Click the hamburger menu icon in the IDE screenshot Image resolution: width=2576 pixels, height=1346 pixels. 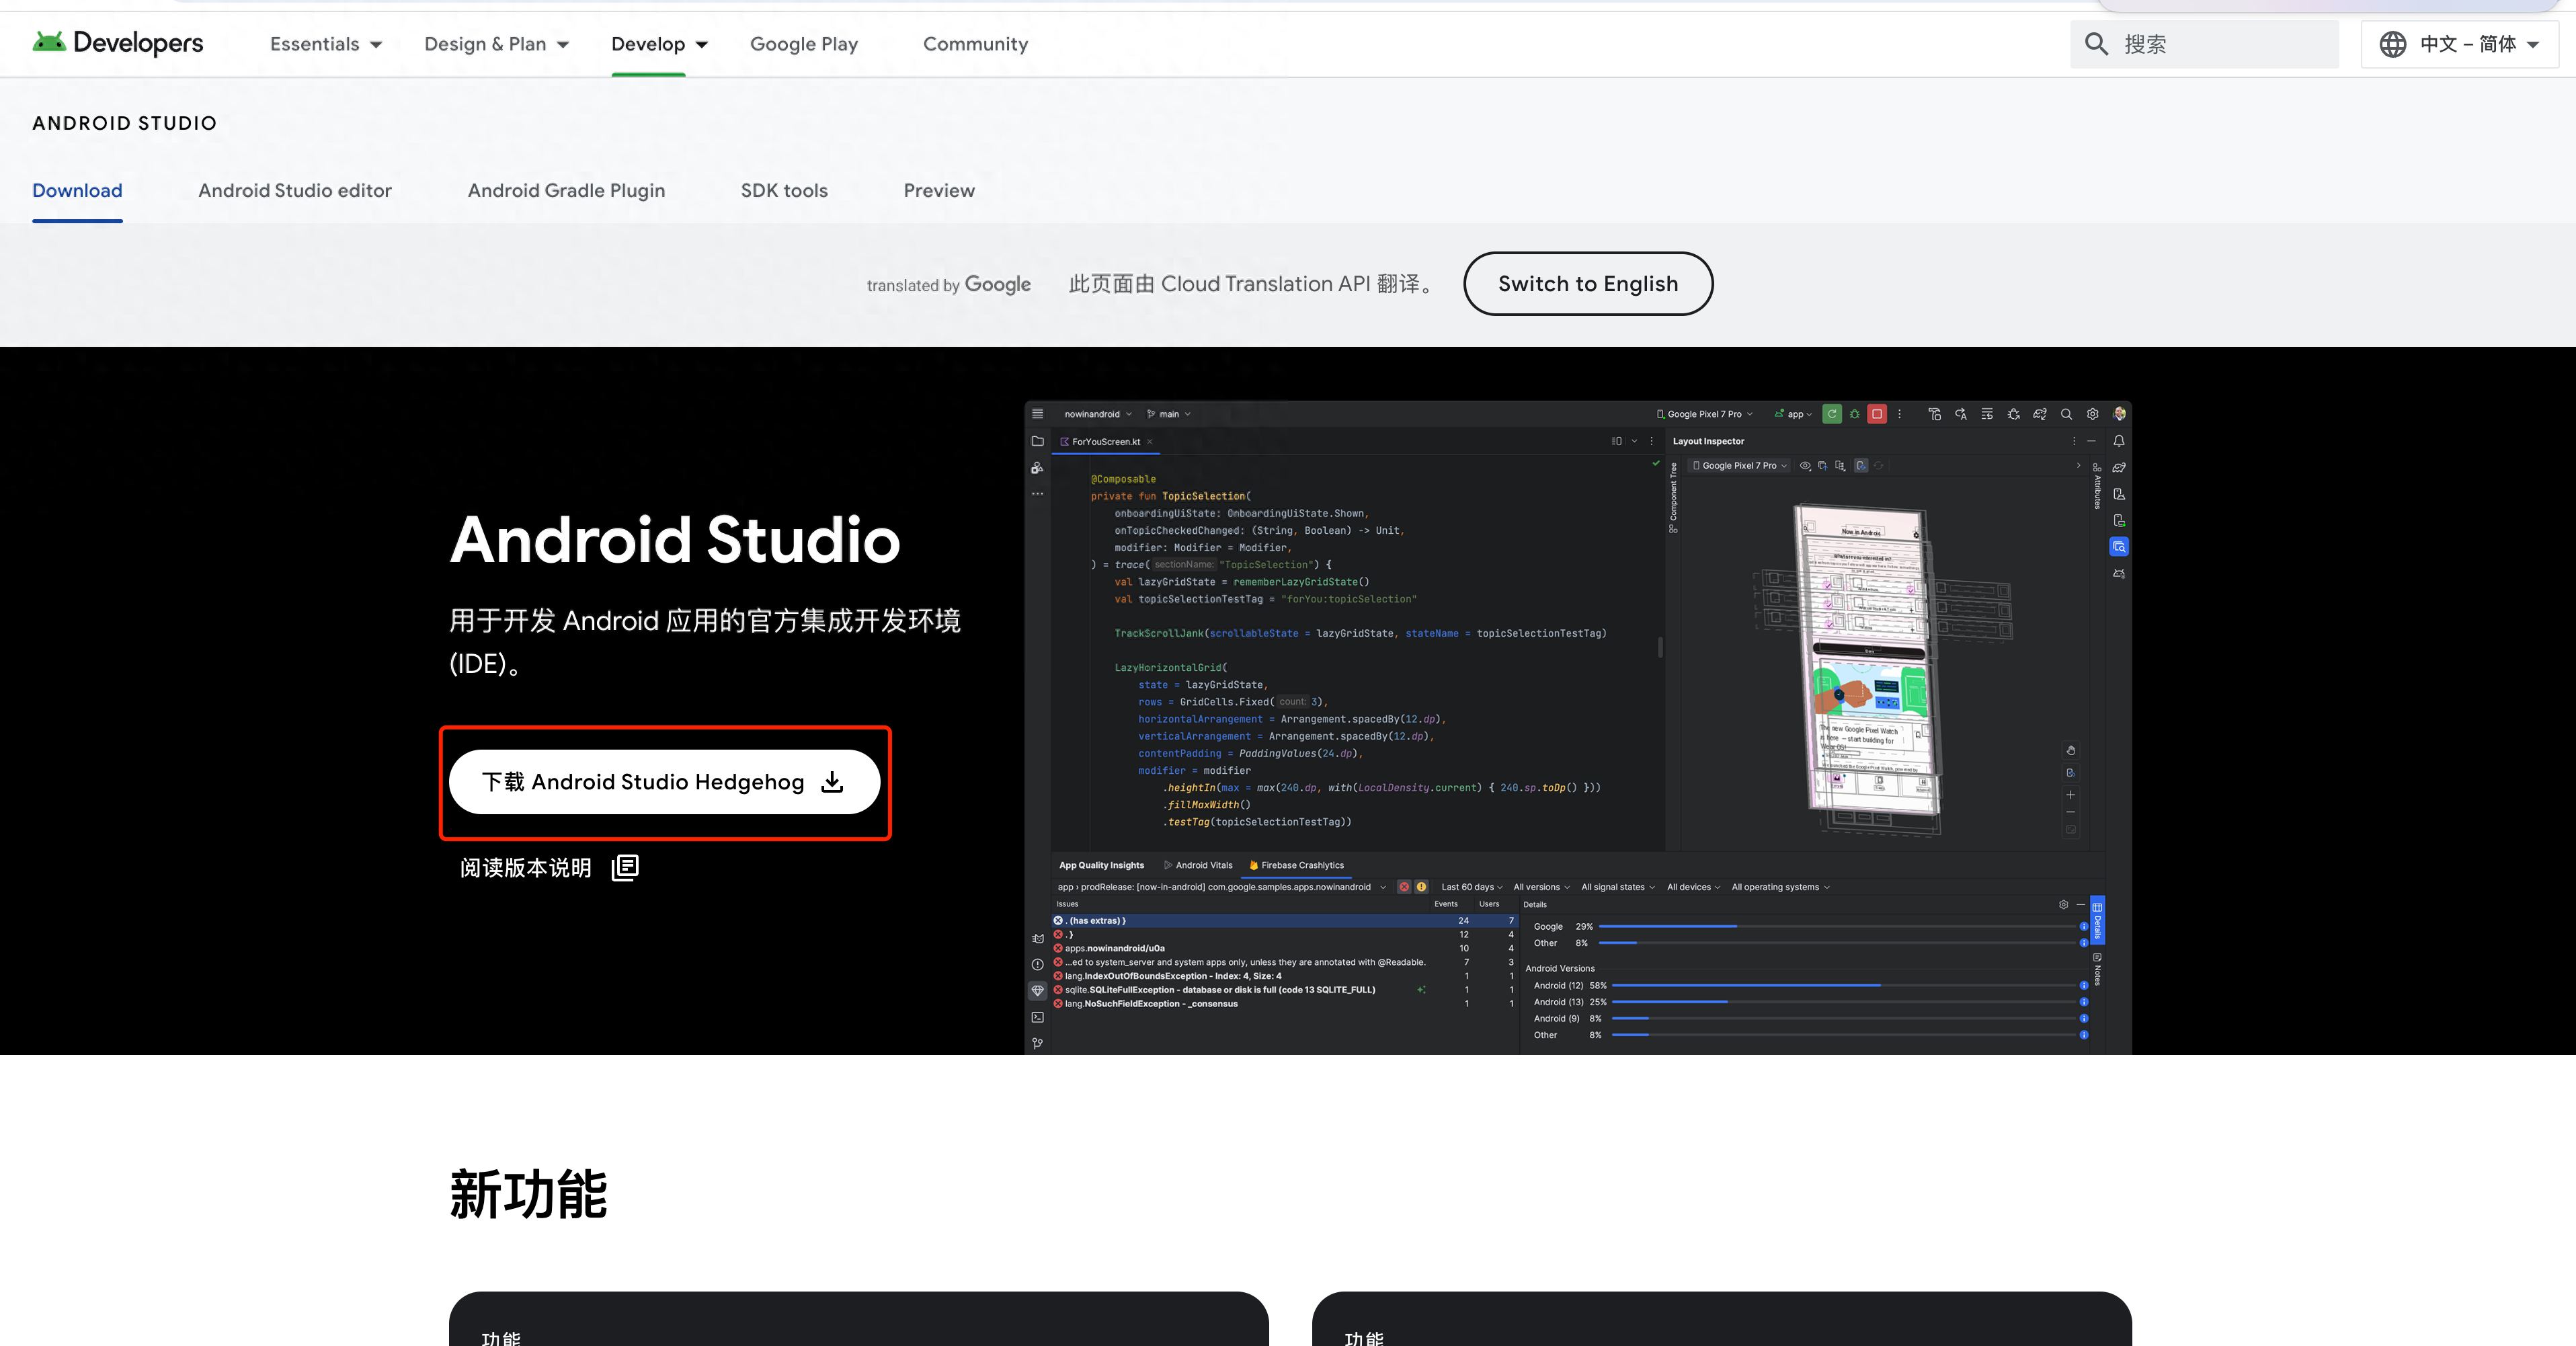pos(1037,414)
